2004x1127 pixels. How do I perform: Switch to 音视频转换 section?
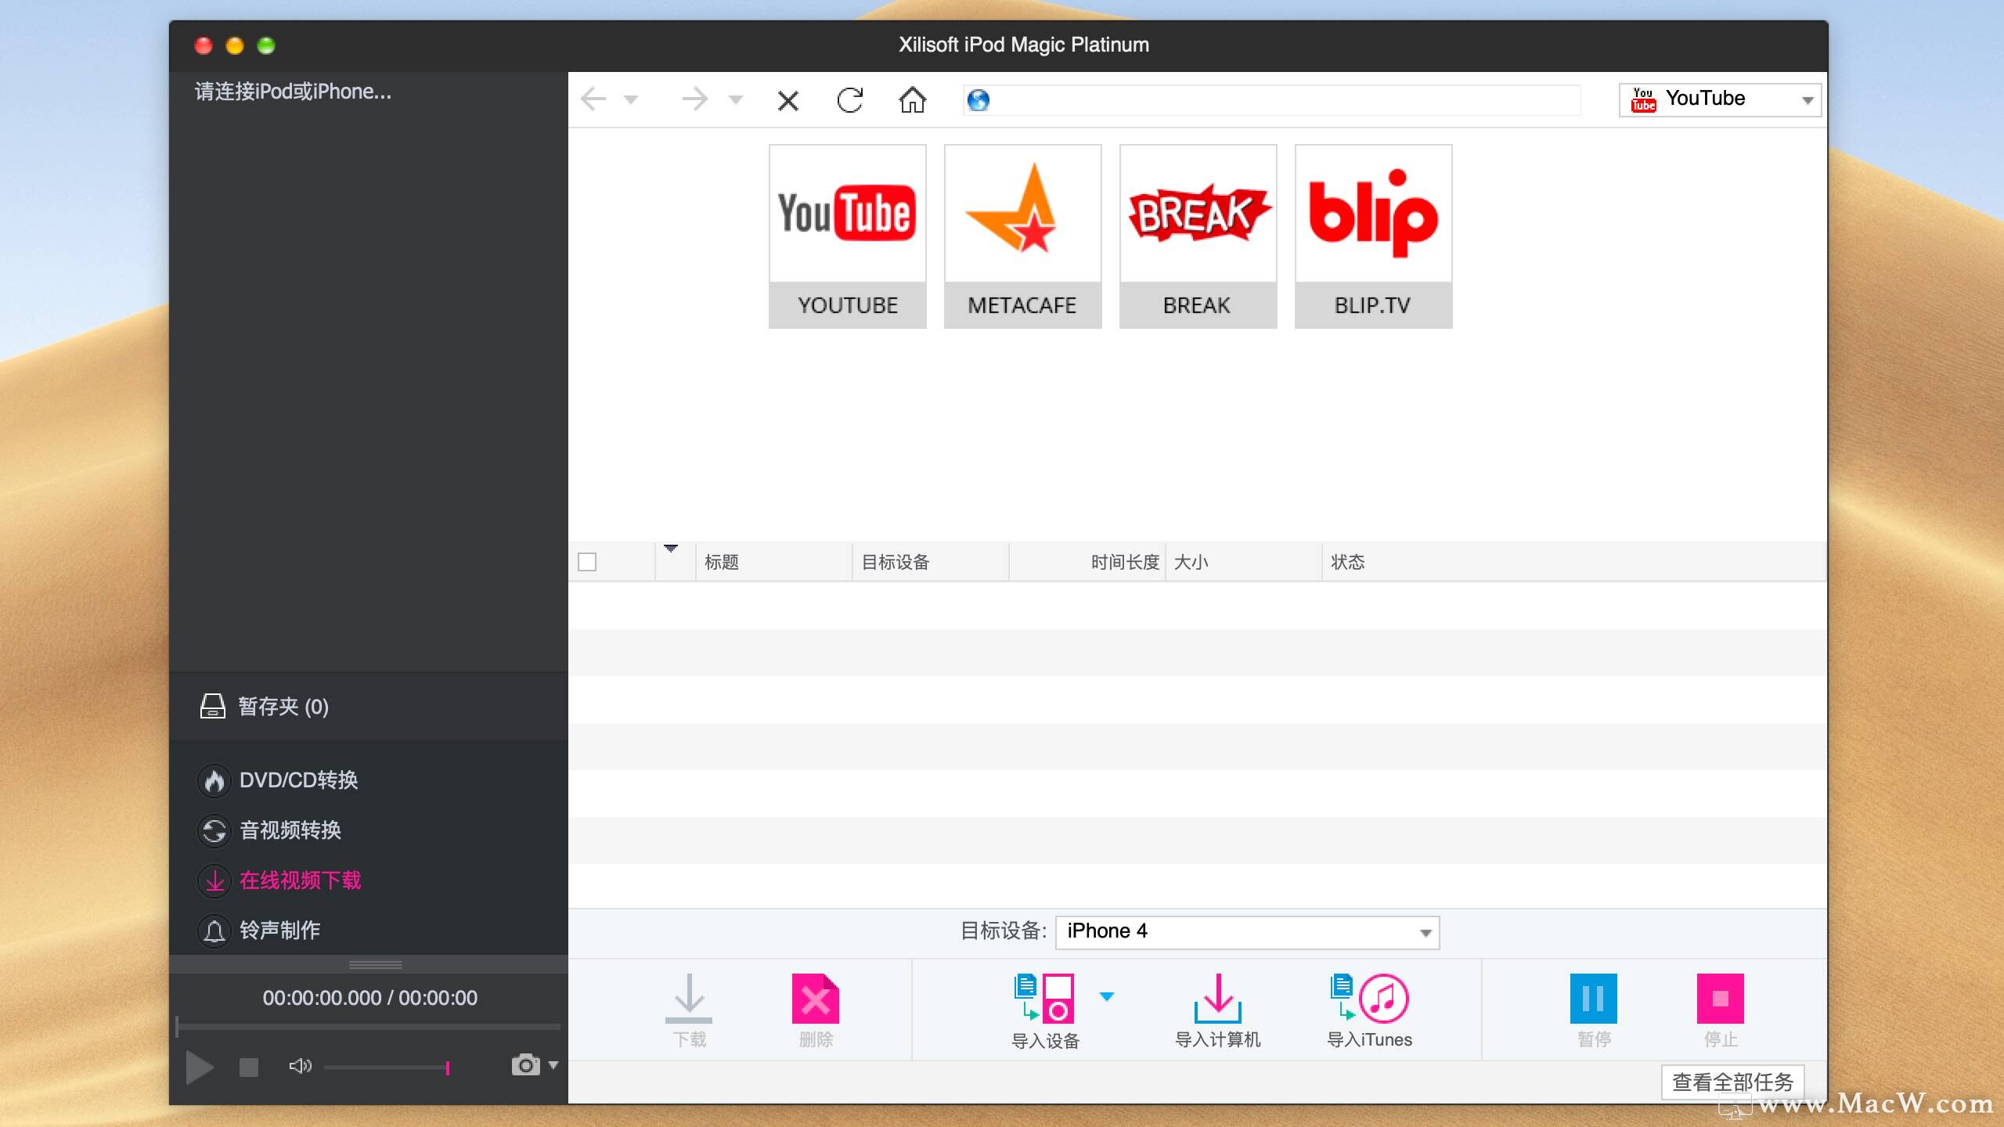click(270, 830)
